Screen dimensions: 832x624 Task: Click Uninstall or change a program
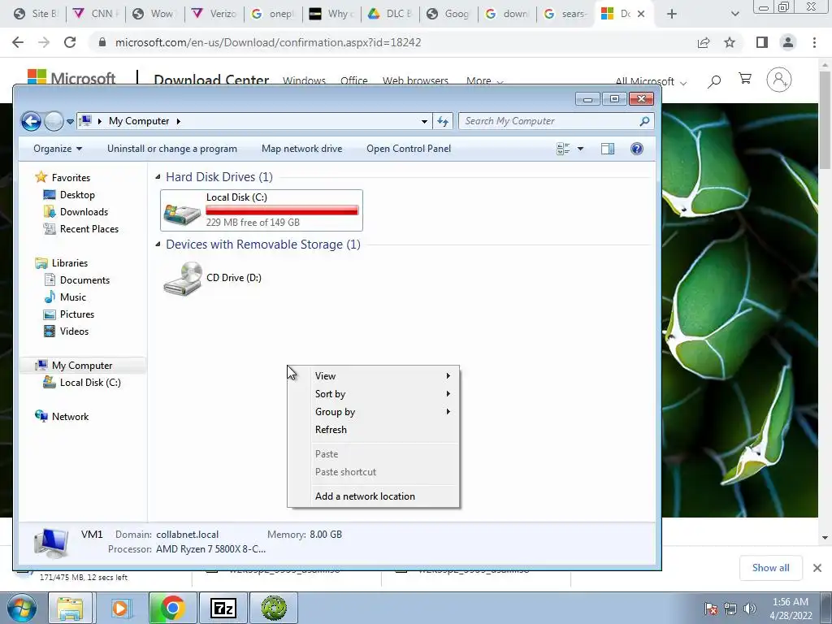pyautogui.click(x=172, y=149)
